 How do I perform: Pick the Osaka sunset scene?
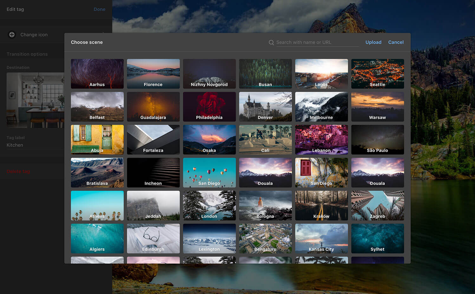pos(209,139)
